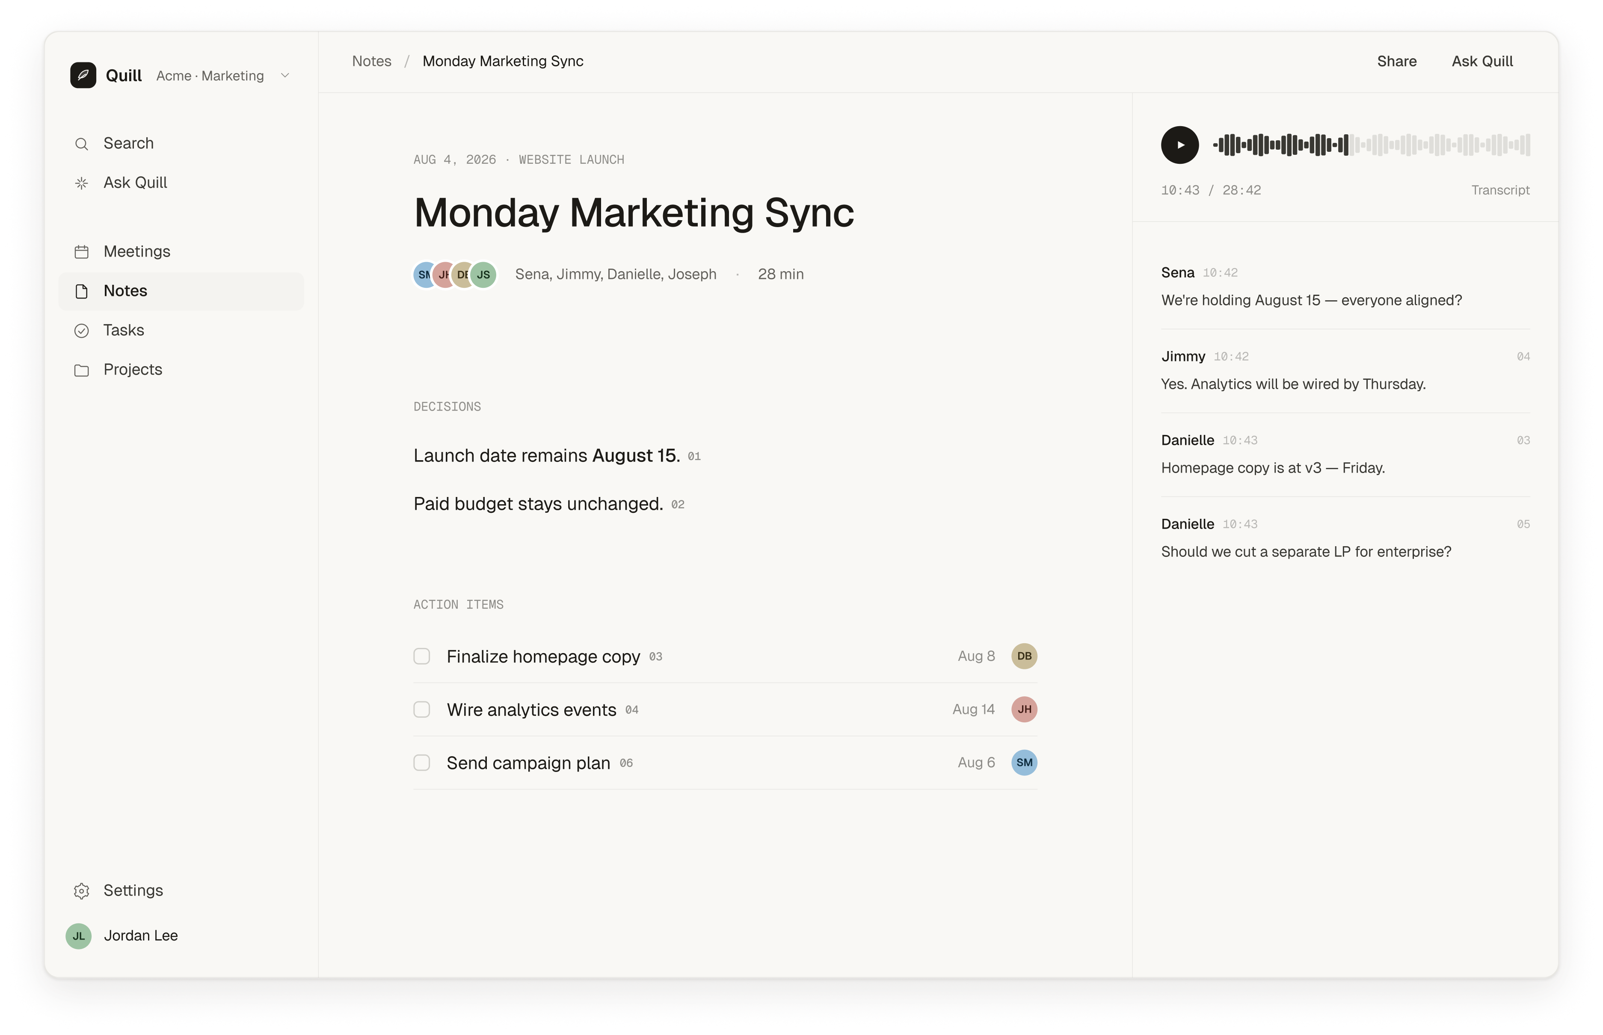Click "Analytics will be wired by Thursday" line
Image resolution: width=1603 pixels, height=1035 pixels.
1292,384
